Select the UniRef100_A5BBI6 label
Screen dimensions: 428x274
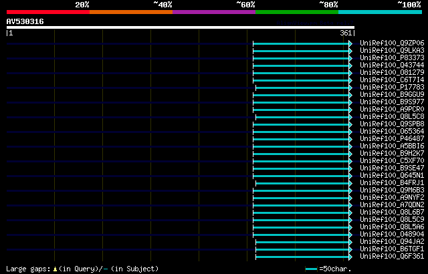pos(392,146)
